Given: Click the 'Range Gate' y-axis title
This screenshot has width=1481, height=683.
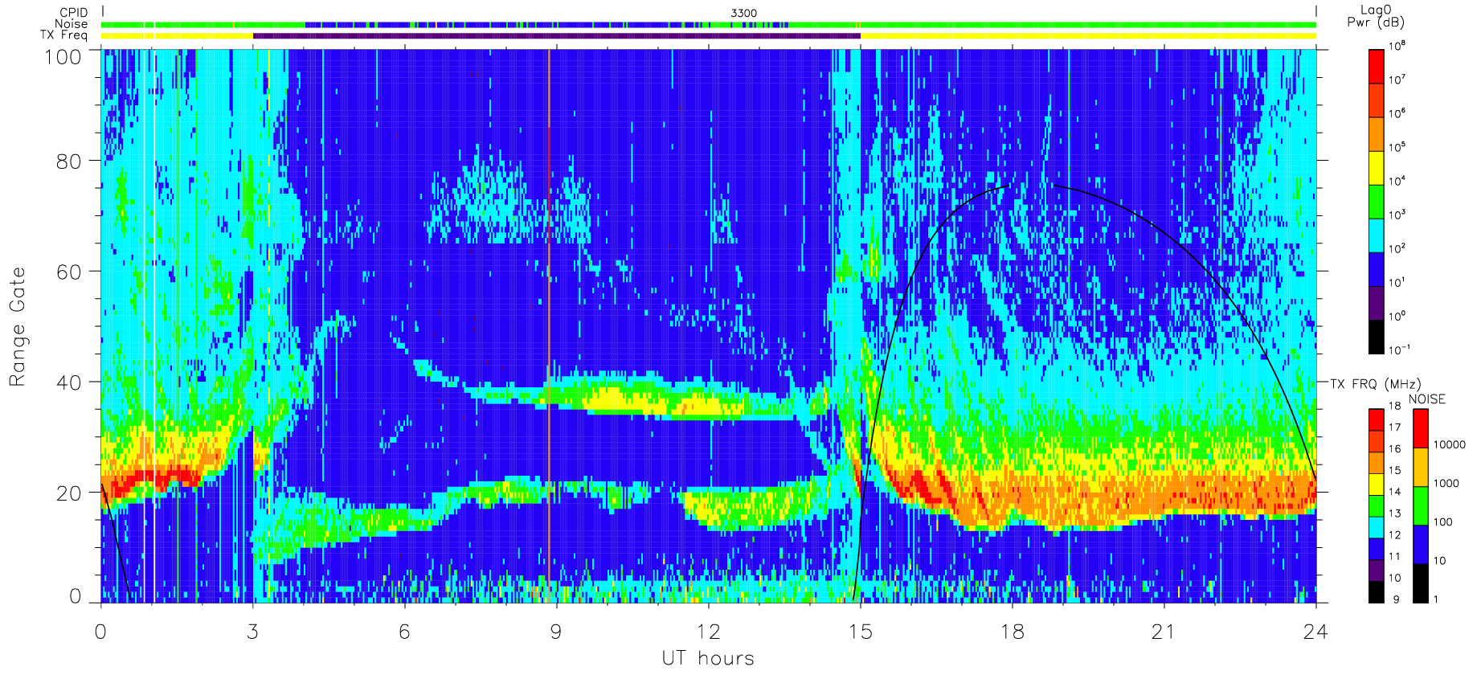Looking at the screenshot, I should pyautogui.click(x=17, y=326).
